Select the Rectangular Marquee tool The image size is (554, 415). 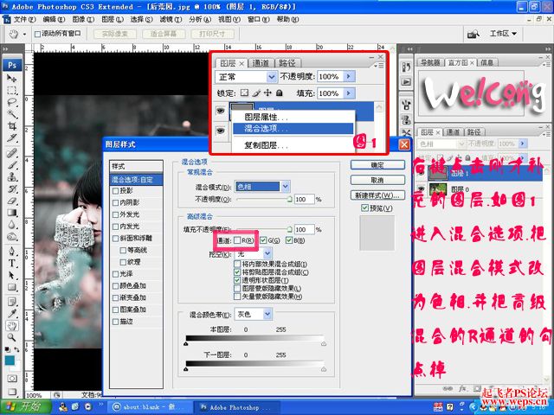(12, 90)
